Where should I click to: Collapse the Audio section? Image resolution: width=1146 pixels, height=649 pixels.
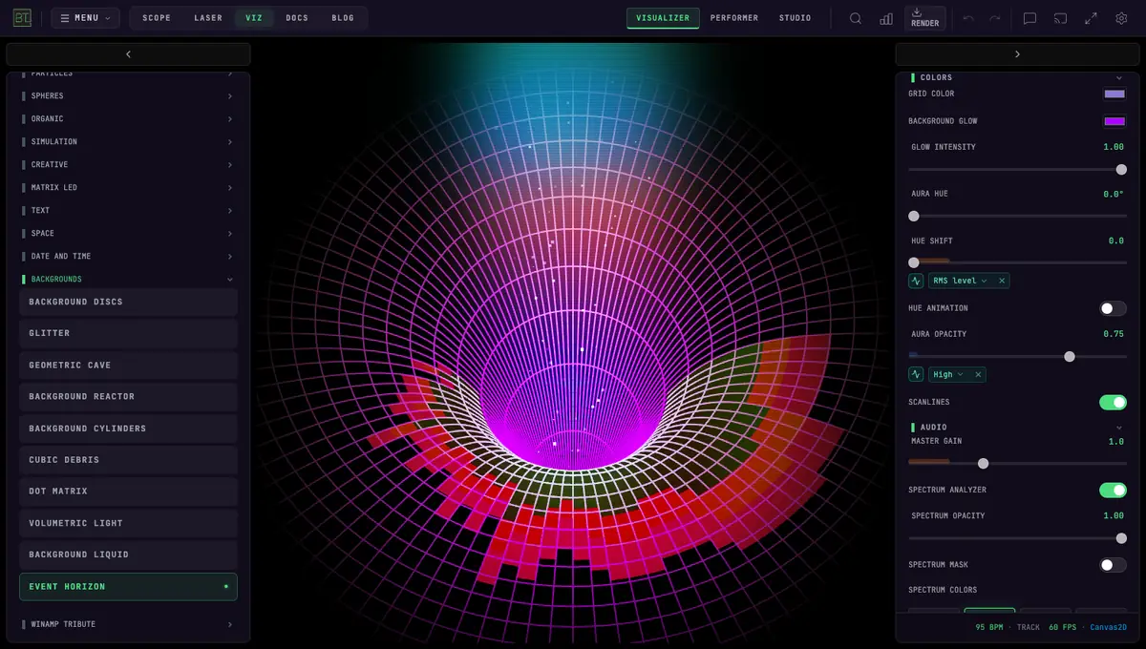(1017, 427)
